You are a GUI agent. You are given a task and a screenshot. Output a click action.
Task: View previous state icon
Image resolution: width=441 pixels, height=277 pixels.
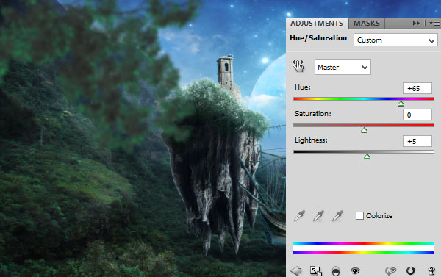(391, 271)
